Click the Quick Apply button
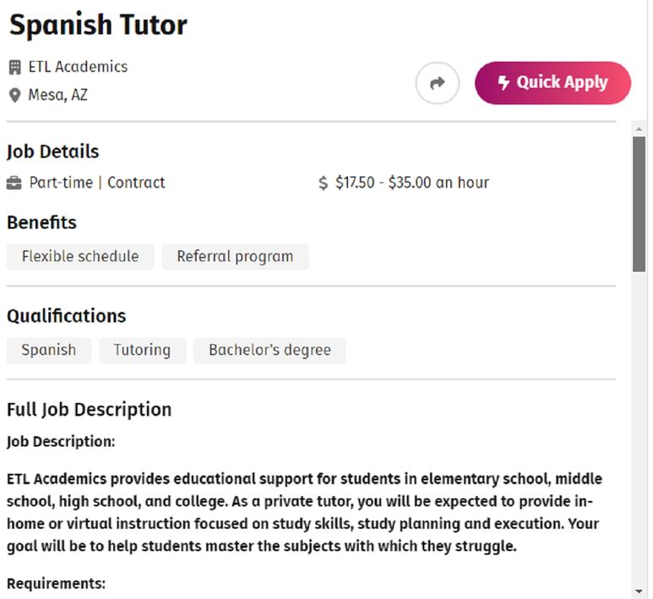653x599 pixels. pyautogui.click(x=552, y=83)
